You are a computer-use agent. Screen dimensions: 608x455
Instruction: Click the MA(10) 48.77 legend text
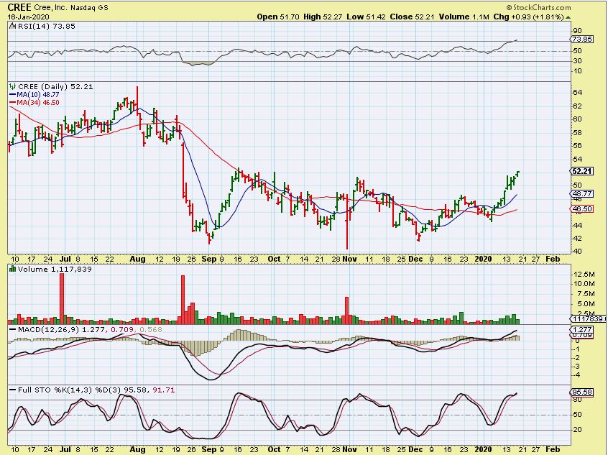click(38, 95)
